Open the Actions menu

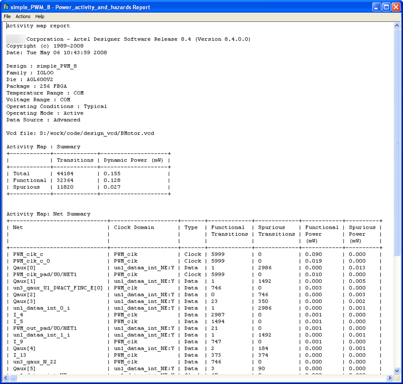[x=23, y=17]
